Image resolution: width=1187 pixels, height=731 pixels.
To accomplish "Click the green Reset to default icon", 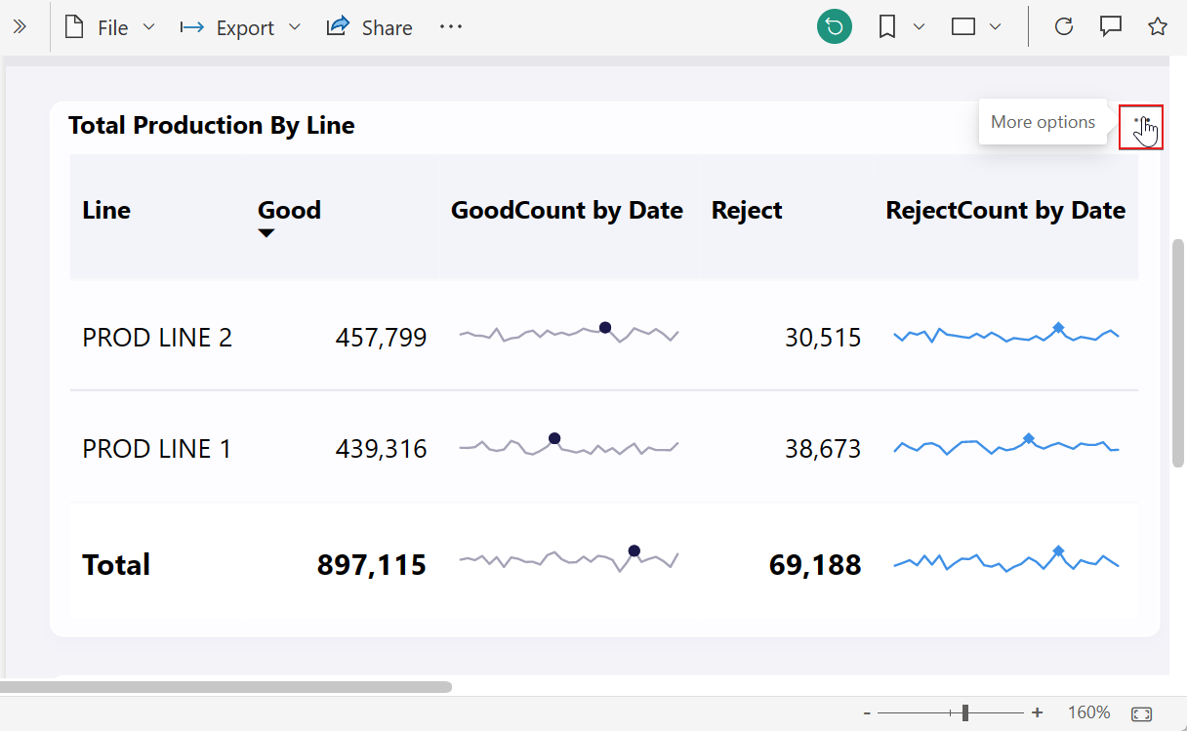I will click(835, 27).
